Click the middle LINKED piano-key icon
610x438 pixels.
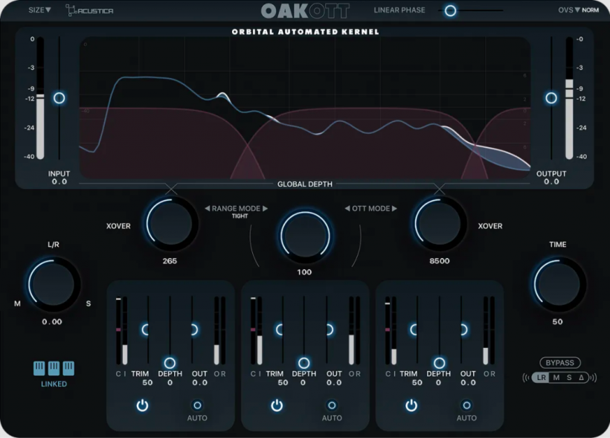pos(54,368)
